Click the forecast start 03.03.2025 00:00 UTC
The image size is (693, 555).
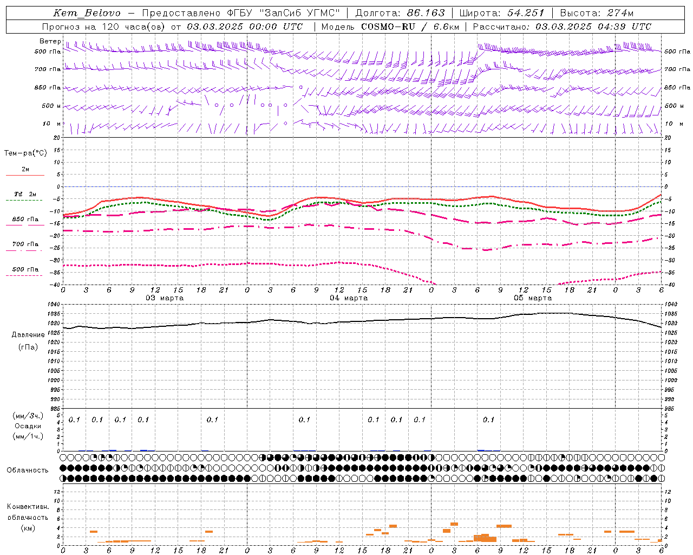click(245, 27)
